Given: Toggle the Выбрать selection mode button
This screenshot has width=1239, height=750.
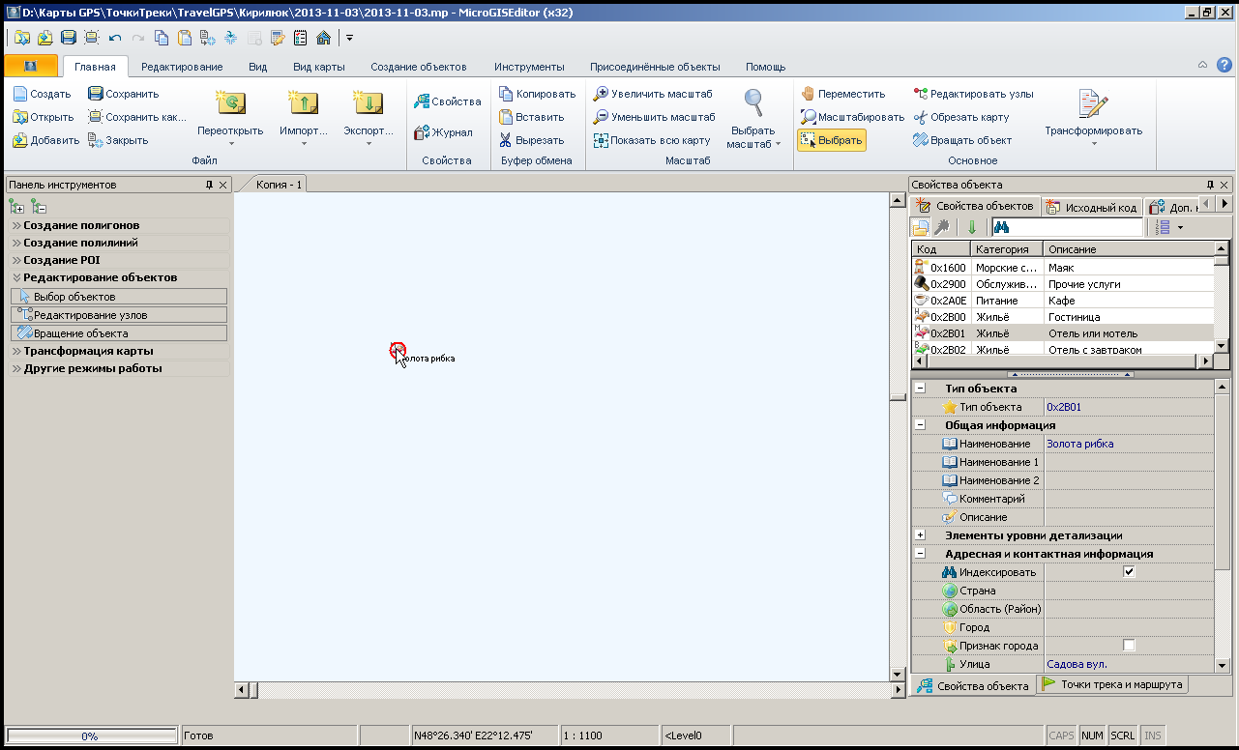Looking at the screenshot, I should click(831, 140).
